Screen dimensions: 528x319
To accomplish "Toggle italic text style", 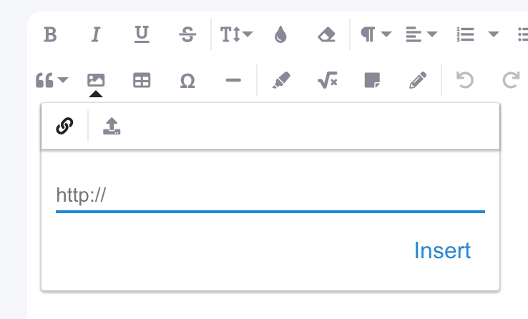I will (x=96, y=34).
